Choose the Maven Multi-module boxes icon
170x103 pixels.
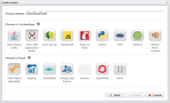coord(155,35)
